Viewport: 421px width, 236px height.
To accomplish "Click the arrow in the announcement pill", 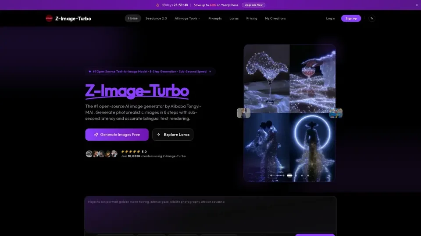I will pos(210,71).
